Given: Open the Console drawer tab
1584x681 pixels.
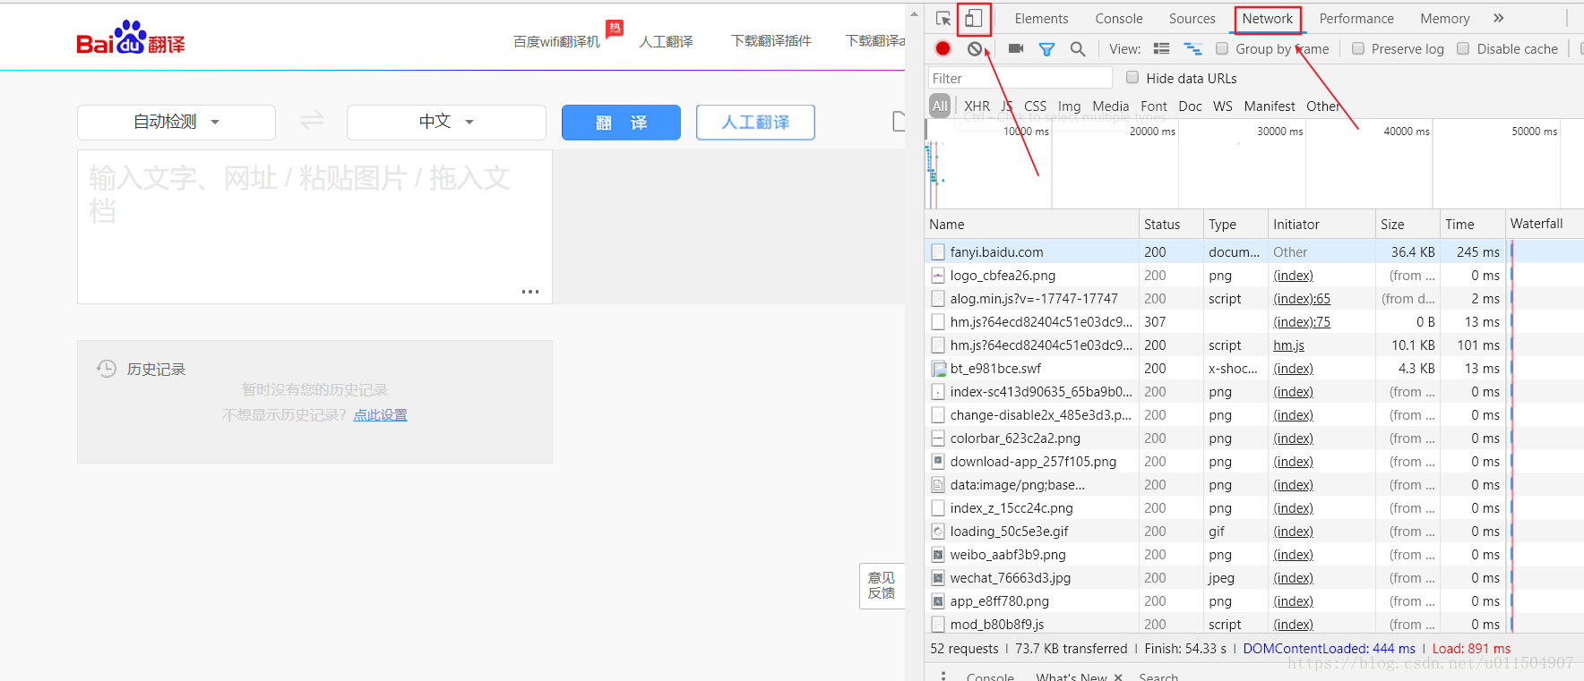Looking at the screenshot, I should coord(990,677).
